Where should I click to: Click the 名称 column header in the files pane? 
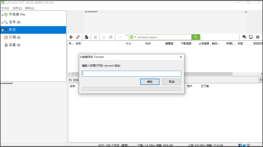pos(72,86)
